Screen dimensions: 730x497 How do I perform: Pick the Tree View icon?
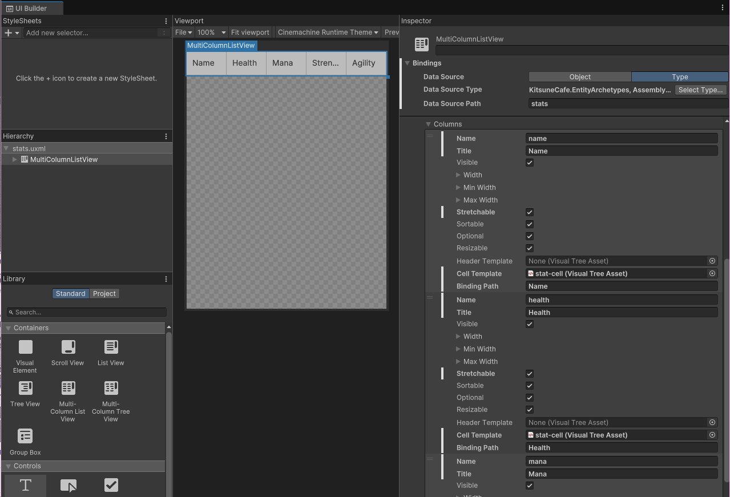(x=25, y=388)
